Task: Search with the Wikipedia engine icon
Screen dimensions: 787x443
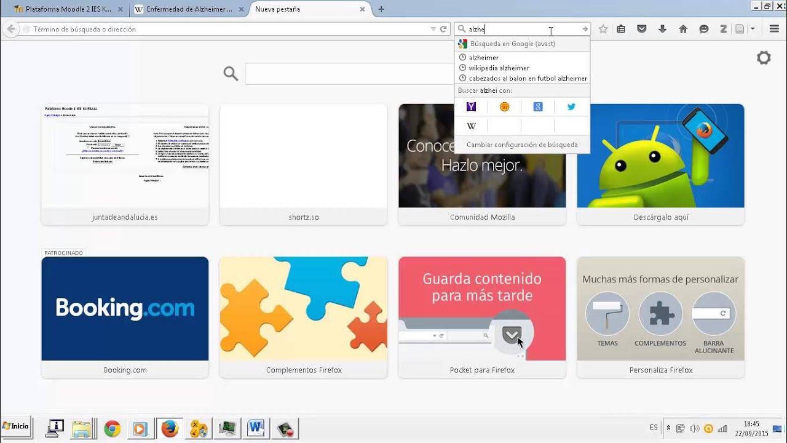Action: 471,126
